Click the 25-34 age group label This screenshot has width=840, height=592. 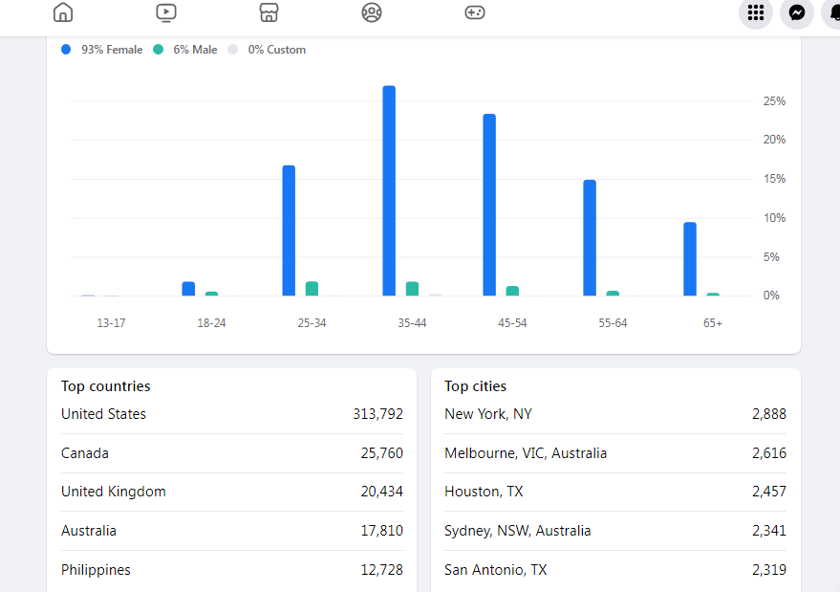pos(312,323)
